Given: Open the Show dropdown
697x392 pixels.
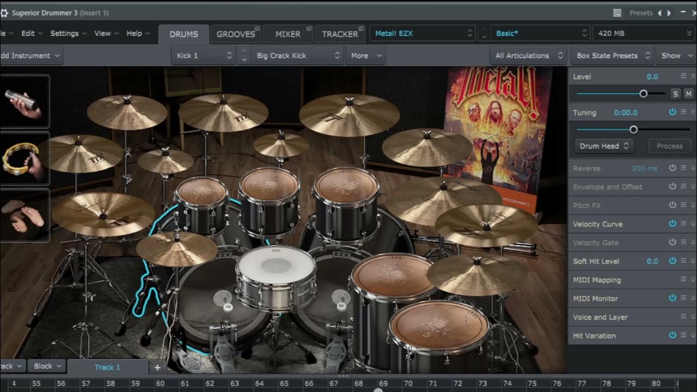Looking at the screenshot, I should coord(676,56).
